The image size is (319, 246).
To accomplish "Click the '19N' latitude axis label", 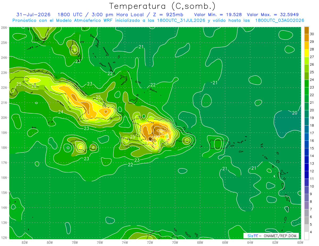I will 4,133.
